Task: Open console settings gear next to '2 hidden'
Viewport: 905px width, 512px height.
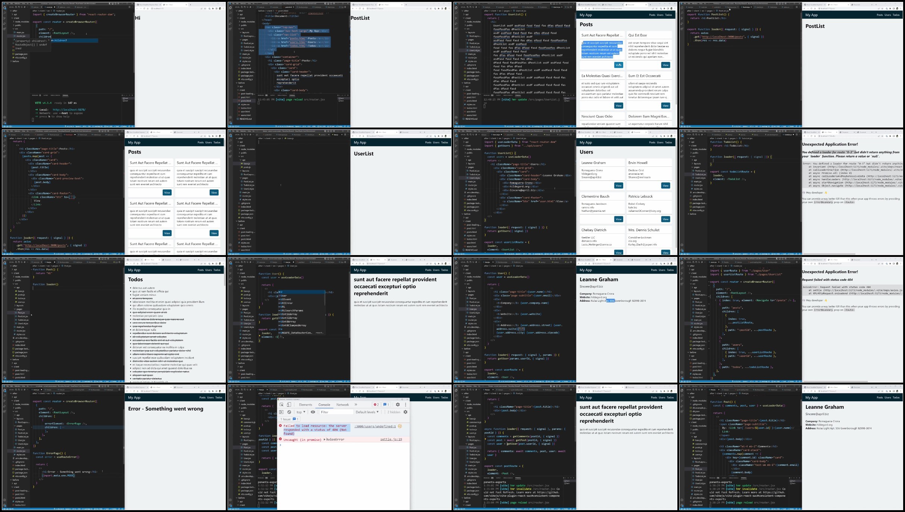Action: 405,412
